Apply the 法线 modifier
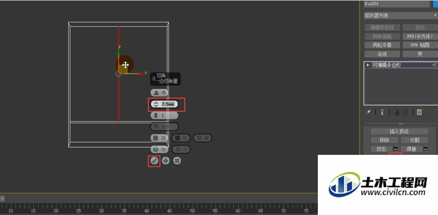This screenshot has width=438, height=215. 382,54
